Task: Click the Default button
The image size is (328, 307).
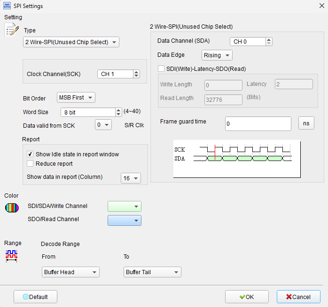Action: point(35,297)
